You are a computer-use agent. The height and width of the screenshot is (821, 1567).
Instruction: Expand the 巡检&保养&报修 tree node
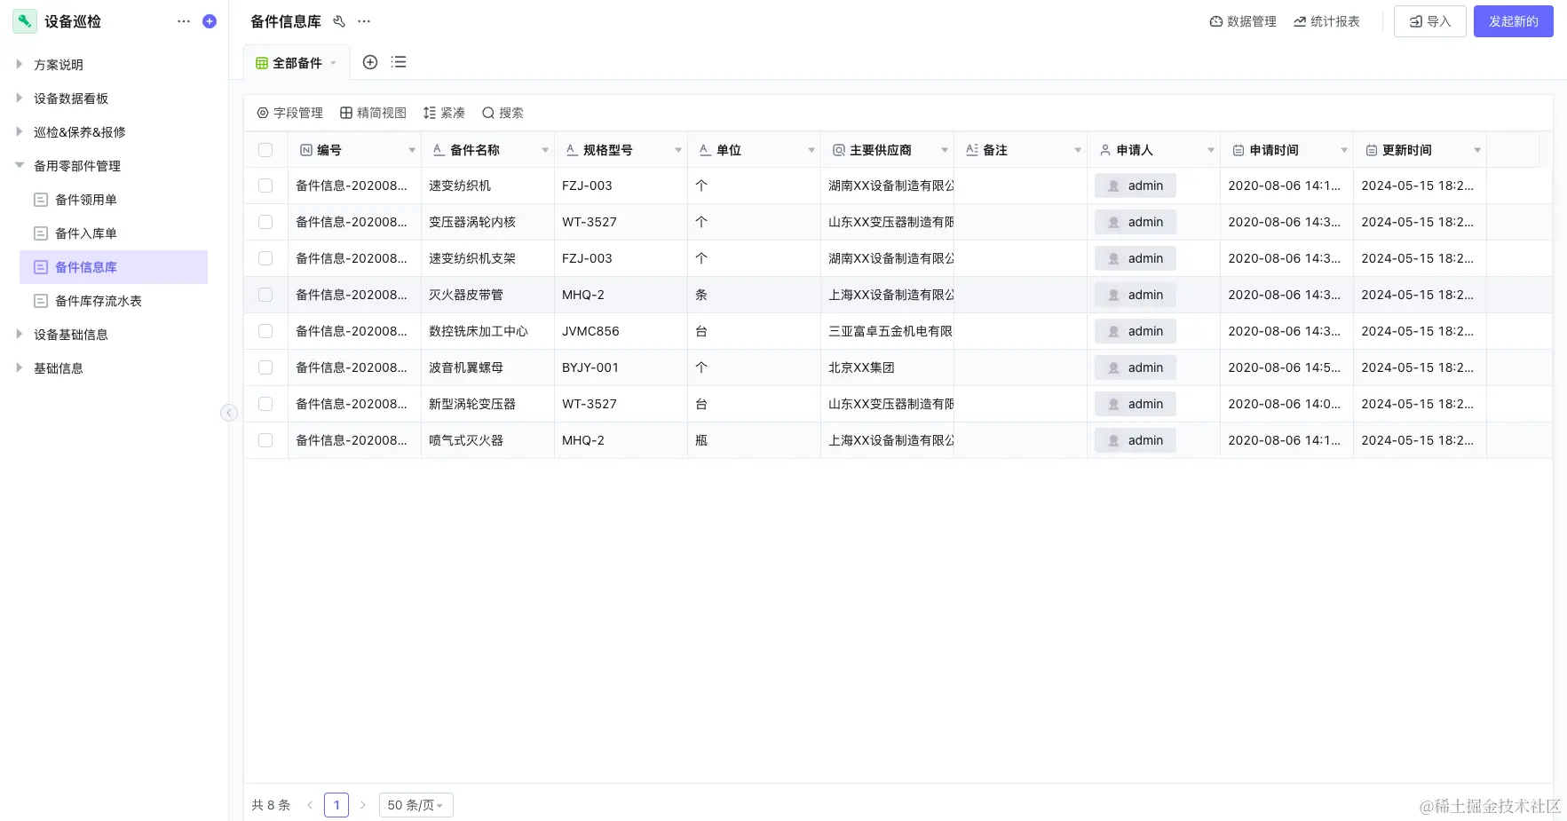pyautogui.click(x=19, y=131)
